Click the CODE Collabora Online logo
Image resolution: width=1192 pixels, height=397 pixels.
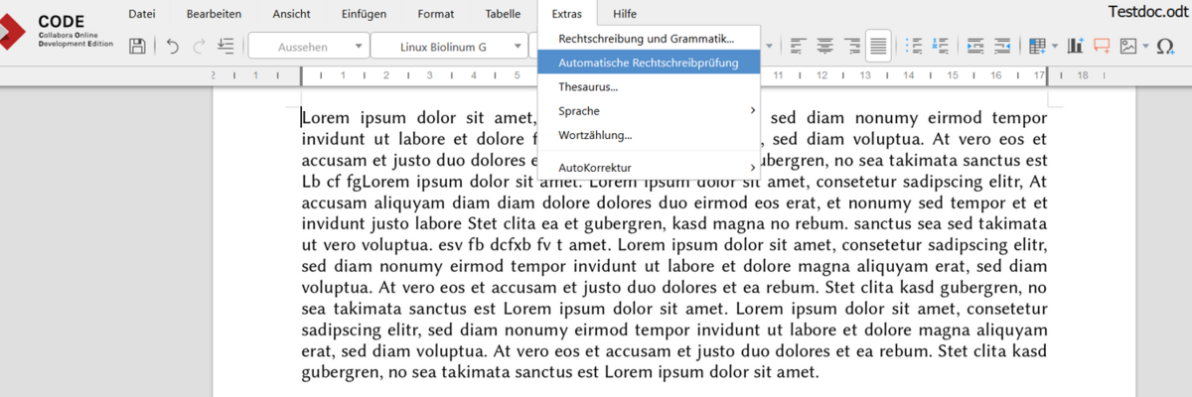(x=57, y=32)
